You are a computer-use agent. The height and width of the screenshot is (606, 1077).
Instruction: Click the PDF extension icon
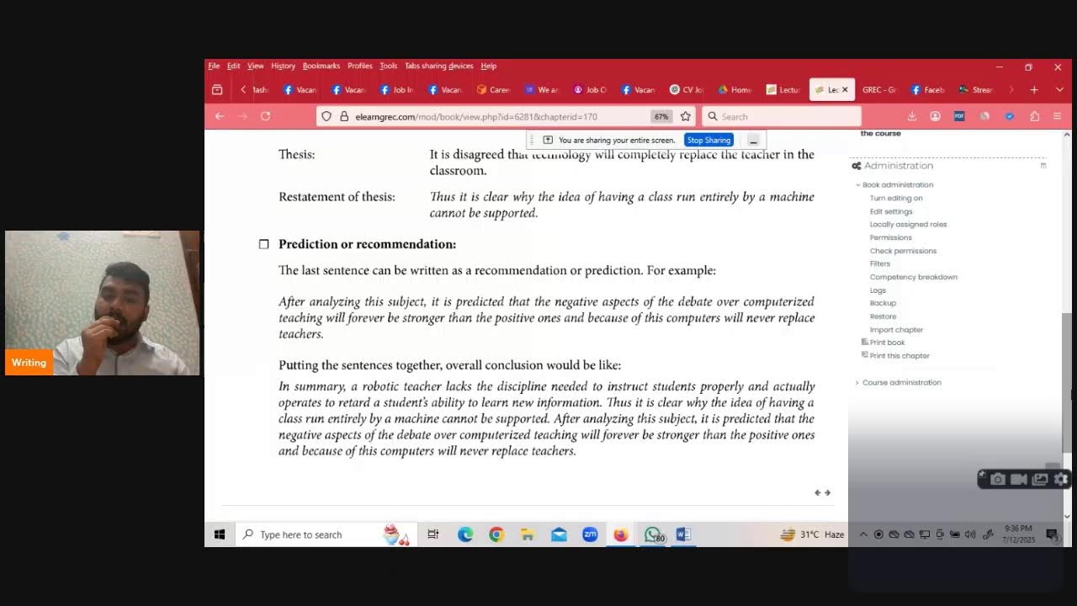[x=959, y=116]
